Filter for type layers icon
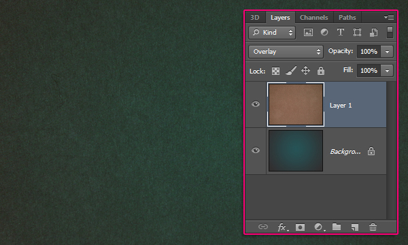This screenshot has width=408, height=245. coord(341,32)
